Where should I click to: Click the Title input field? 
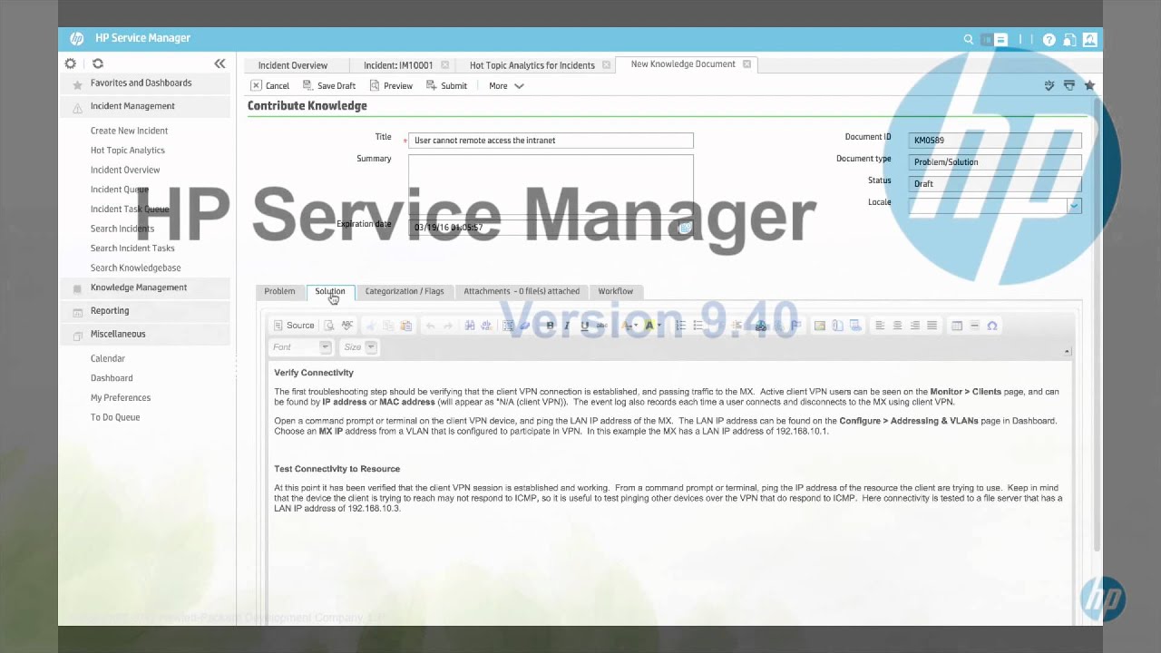pyautogui.click(x=551, y=141)
